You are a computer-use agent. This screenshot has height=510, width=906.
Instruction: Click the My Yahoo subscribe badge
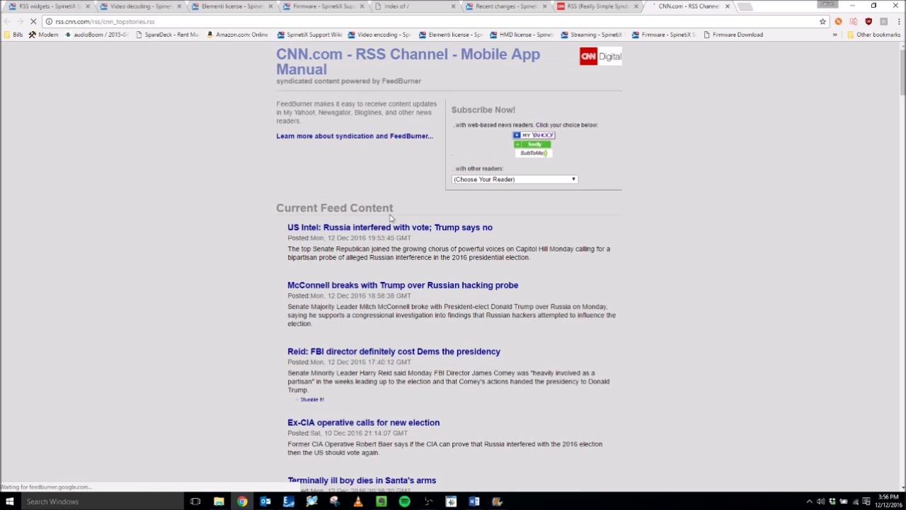pyautogui.click(x=534, y=135)
